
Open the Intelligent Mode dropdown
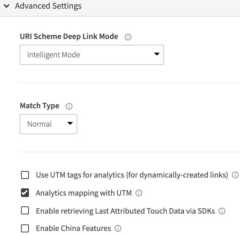[x=92, y=55]
